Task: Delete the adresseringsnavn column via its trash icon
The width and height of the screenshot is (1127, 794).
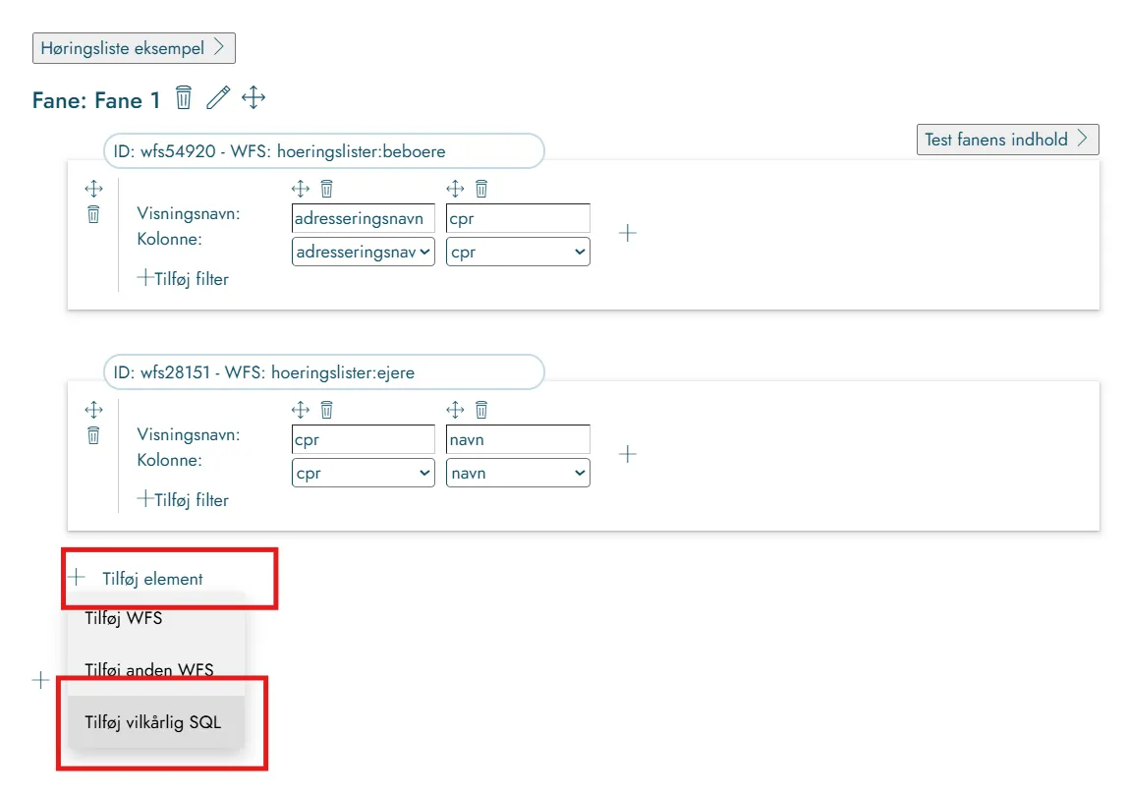Action: [x=327, y=189]
